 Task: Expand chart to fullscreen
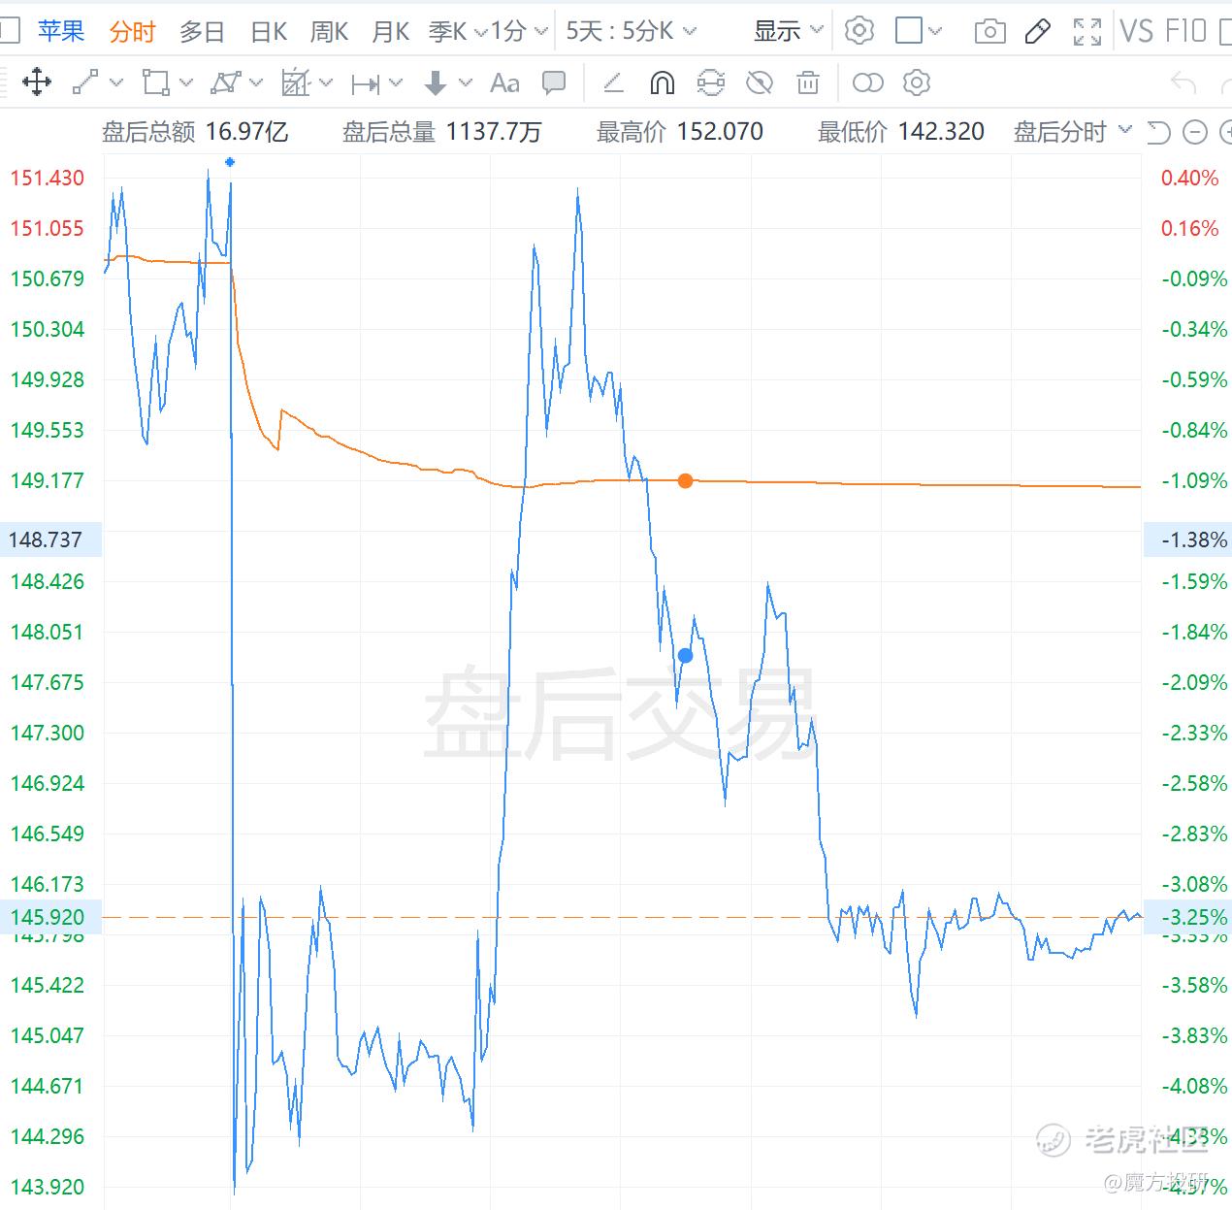1087,32
